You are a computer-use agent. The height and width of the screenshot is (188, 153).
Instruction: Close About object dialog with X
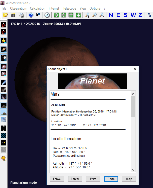pyautogui.click(x=135, y=69)
